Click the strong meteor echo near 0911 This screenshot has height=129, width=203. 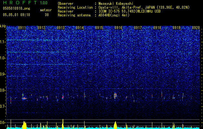tap(24, 98)
